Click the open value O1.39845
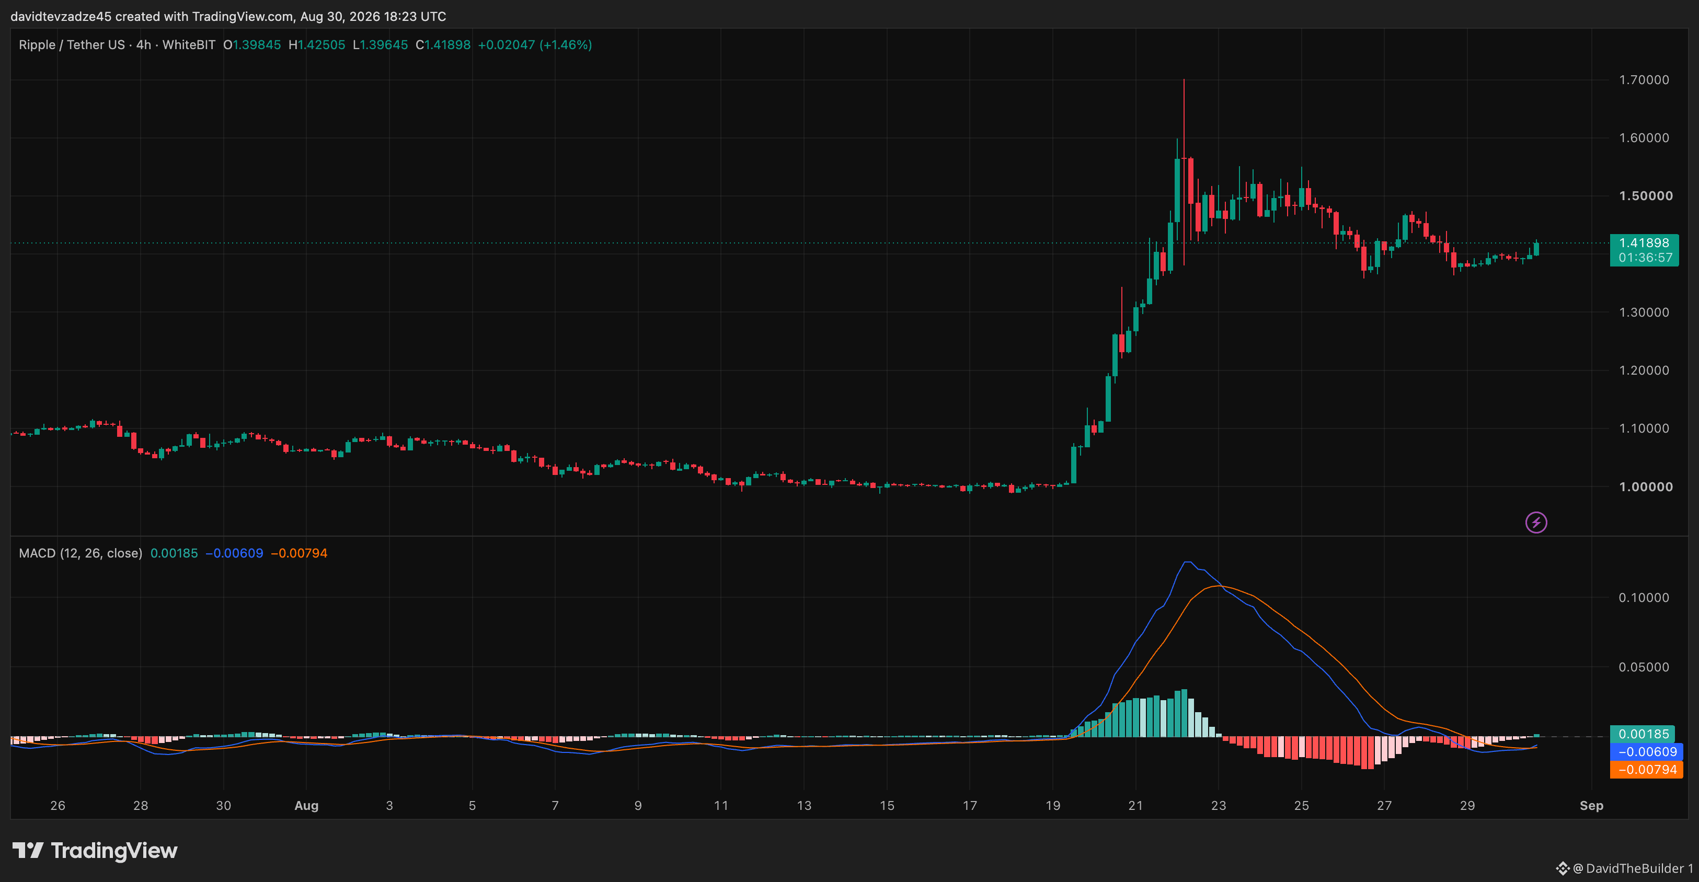The image size is (1699, 882). (252, 45)
